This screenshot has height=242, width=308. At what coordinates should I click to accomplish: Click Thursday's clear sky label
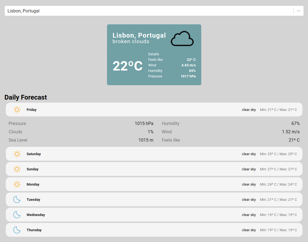point(249,230)
